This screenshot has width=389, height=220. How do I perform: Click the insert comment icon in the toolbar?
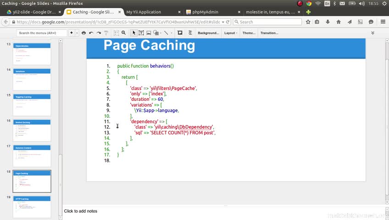pyautogui.click(x=180, y=33)
